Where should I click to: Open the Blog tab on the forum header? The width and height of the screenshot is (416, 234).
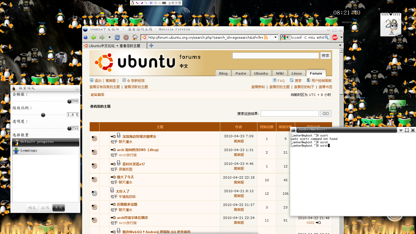223,73
